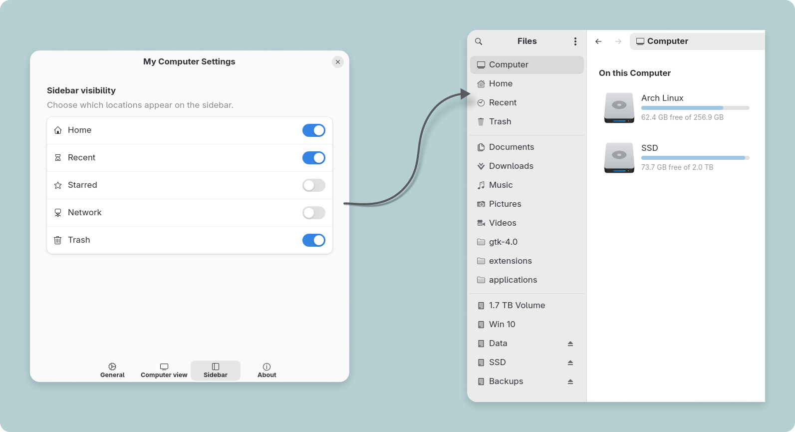The height and width of the screenshot is (432, 795).
Task: Select the Sidebar tab
Action: [216, 371]
